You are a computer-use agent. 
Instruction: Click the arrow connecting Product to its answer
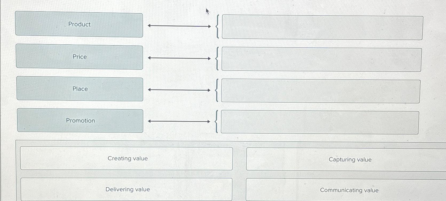click(x=179, y=26)
